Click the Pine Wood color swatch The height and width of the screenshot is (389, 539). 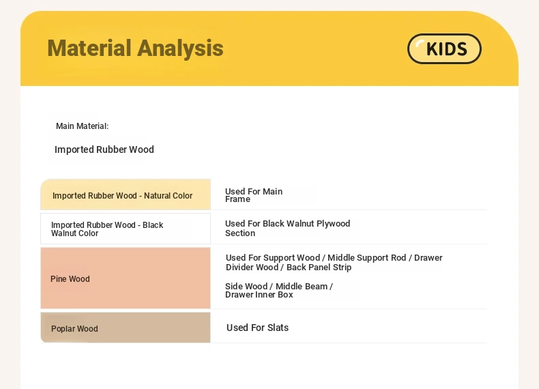pos(126,278)
